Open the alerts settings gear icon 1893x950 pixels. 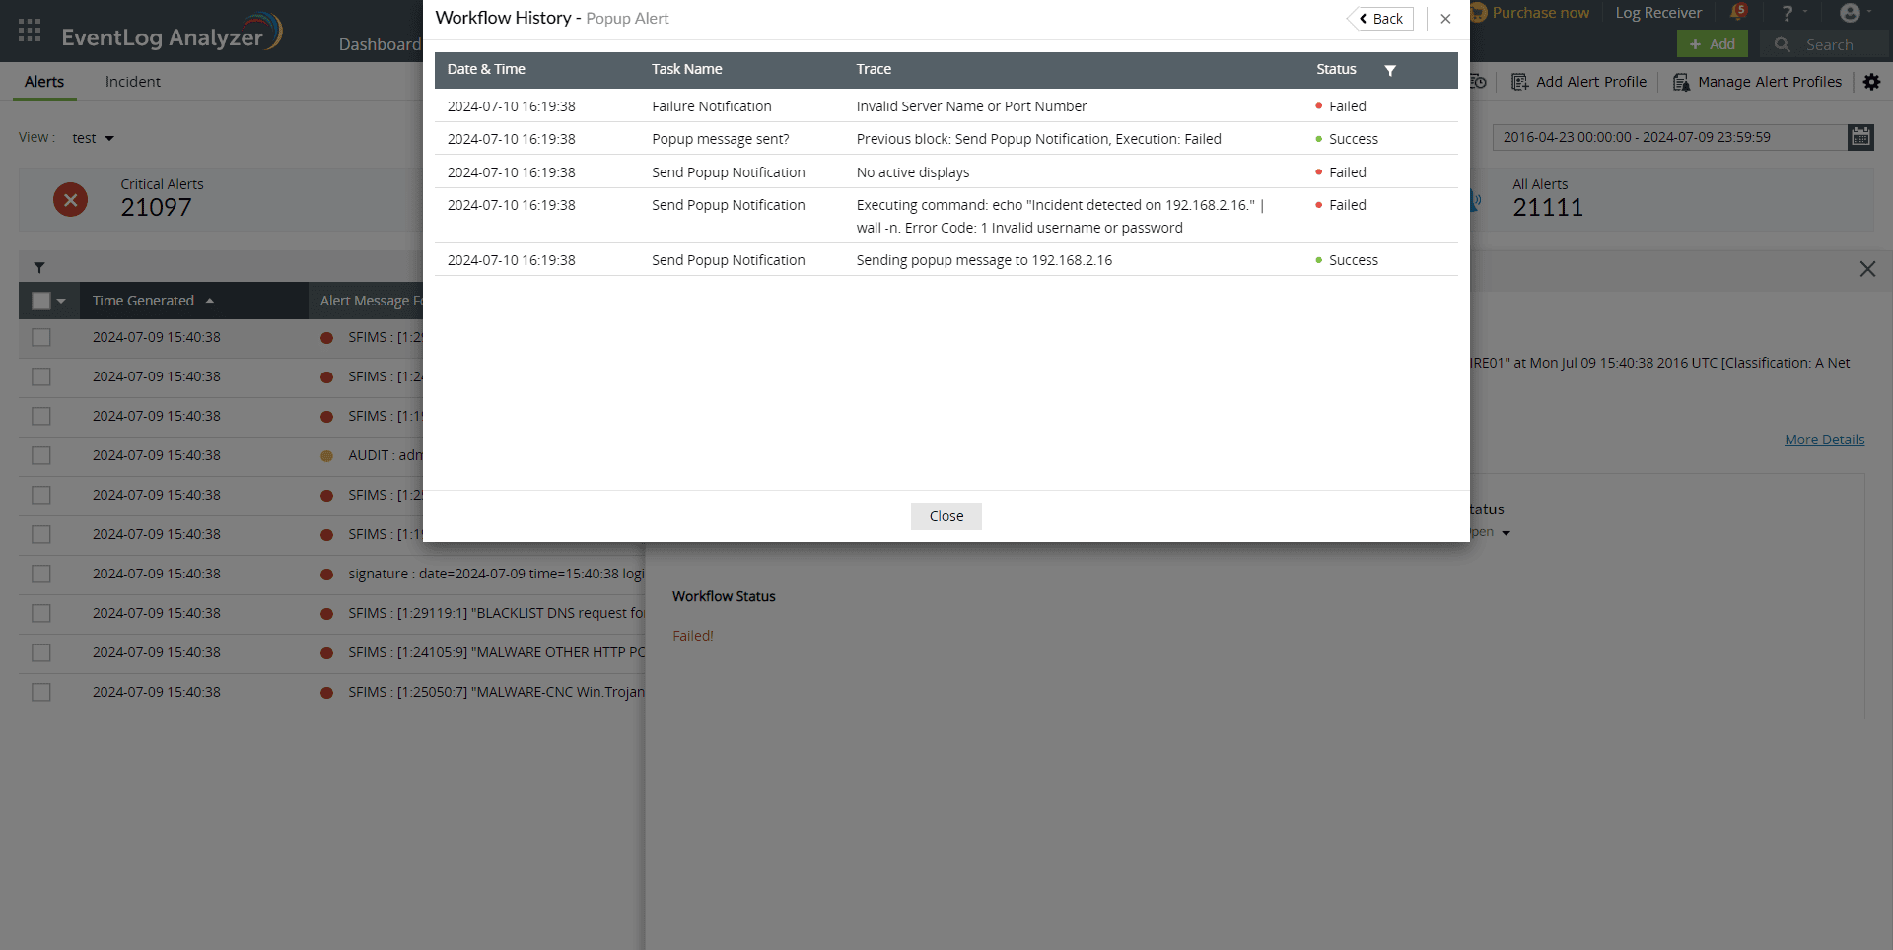(x=1872, y=82)
